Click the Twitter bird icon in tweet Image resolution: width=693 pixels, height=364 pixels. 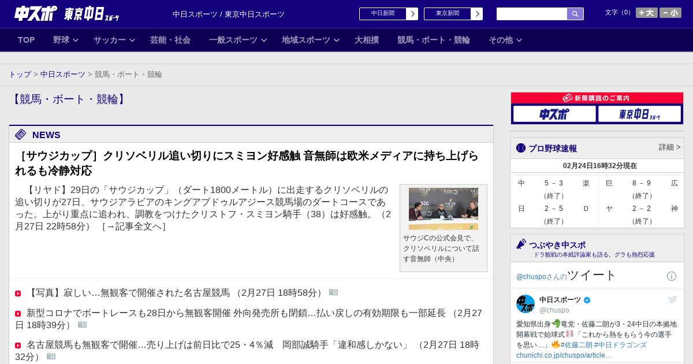(x=672, y=299)
